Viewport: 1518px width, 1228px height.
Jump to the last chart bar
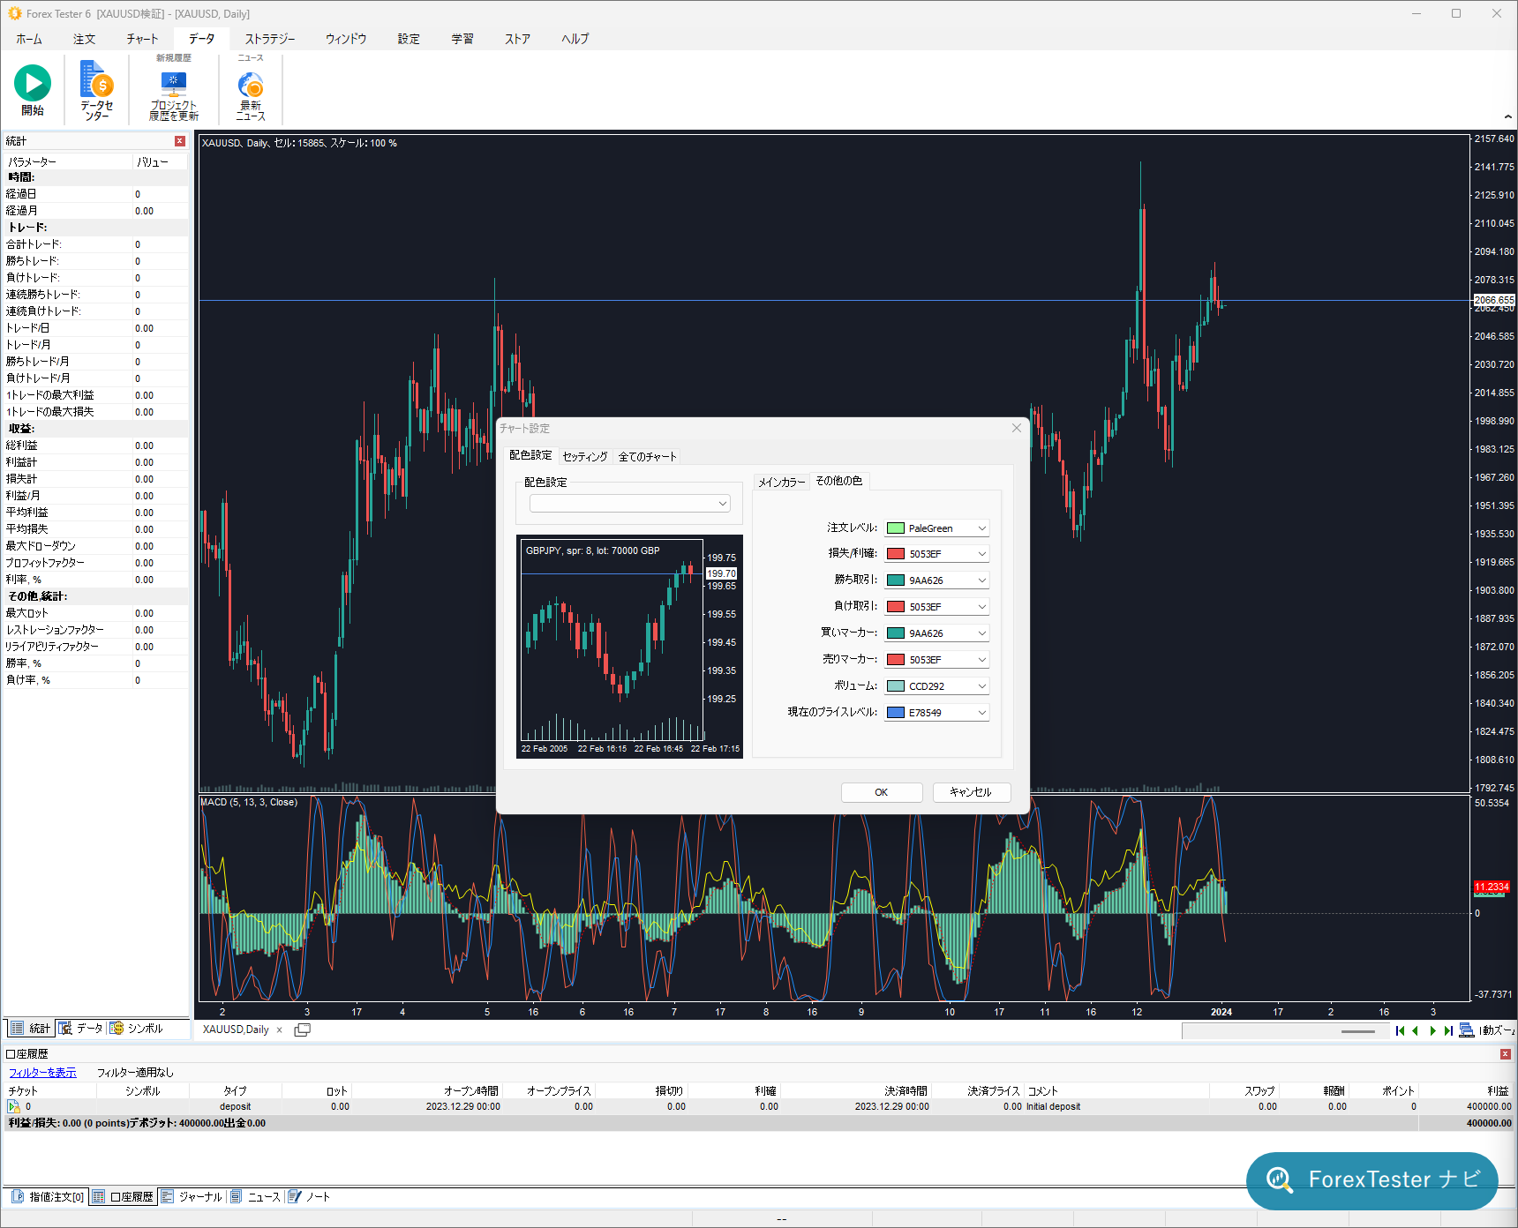[1448, 1030]
